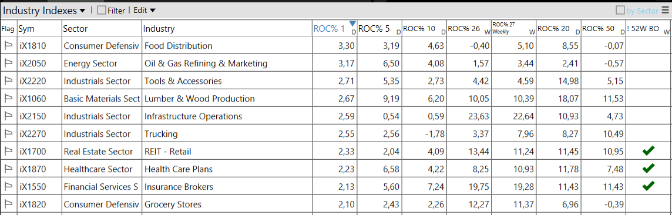
Task: Flag the iX1810 Food Distribution row
Action: click(x=9, y=46)
